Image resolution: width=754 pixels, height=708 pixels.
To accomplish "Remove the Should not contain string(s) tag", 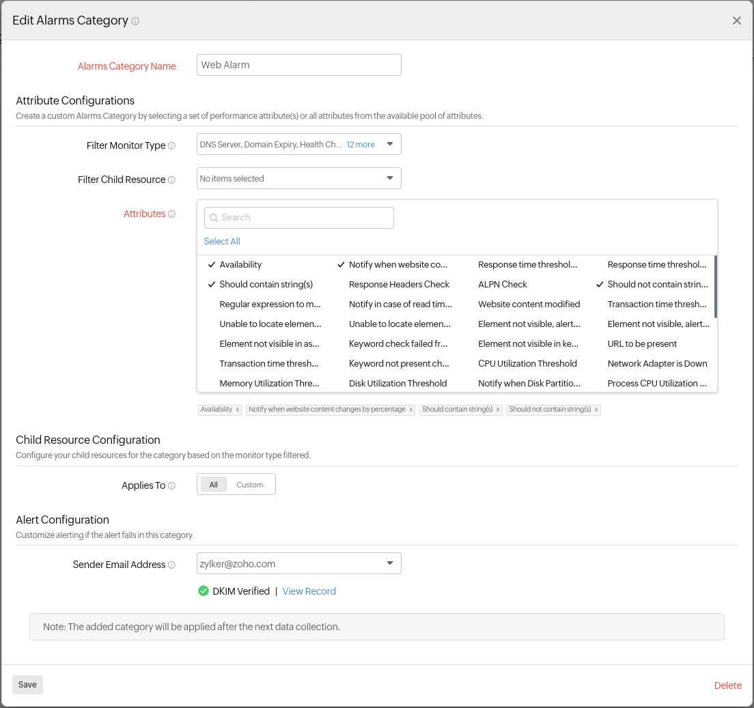I will [x=596, y=410].
